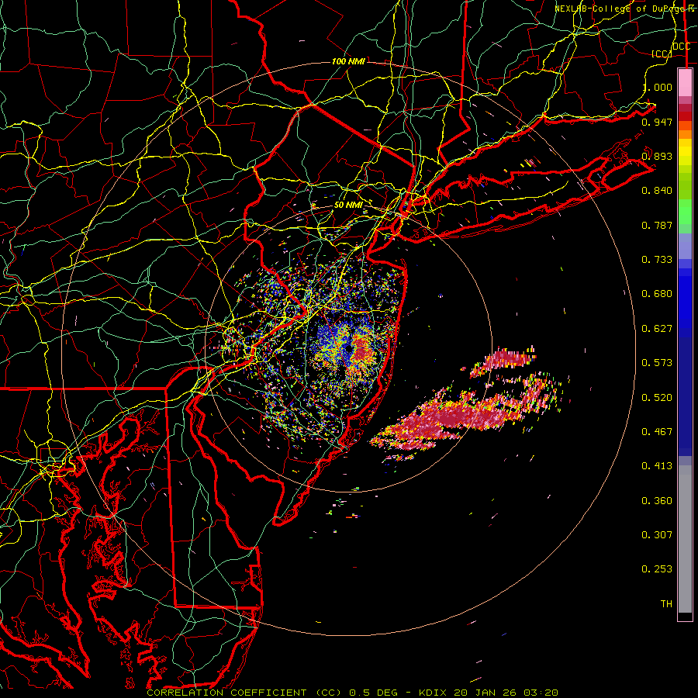Screen dimensions: 698x698
Task: Choose the 0.627 legend label
Action: click(x=657, y=329)
